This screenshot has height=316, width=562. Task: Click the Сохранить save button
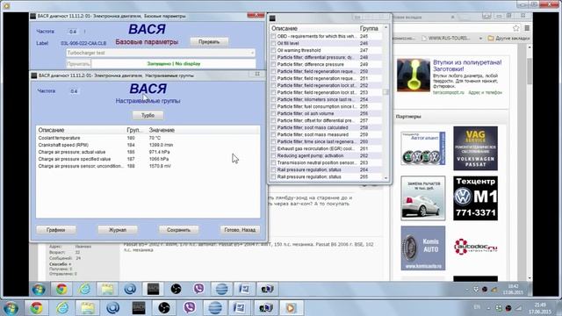pos(178,230)
